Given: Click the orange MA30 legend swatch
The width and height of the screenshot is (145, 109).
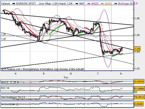Looking at the screenshot, I should [102, 4].
